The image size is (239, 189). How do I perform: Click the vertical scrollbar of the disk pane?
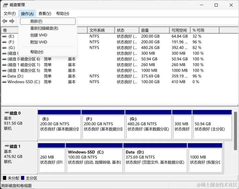click(235, 131)
